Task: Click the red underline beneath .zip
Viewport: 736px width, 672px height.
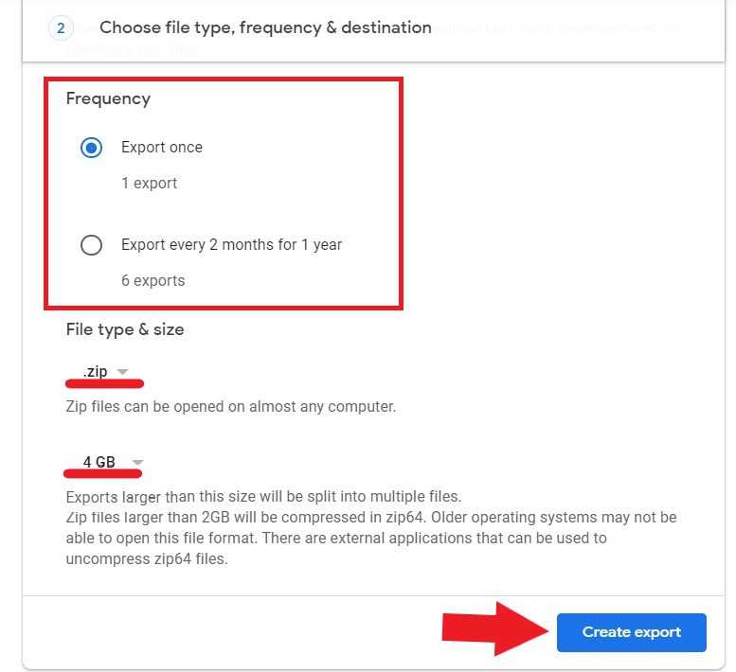Action: (x=104, y=384)
